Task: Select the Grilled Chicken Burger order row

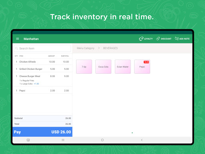Action: point(42,69)
